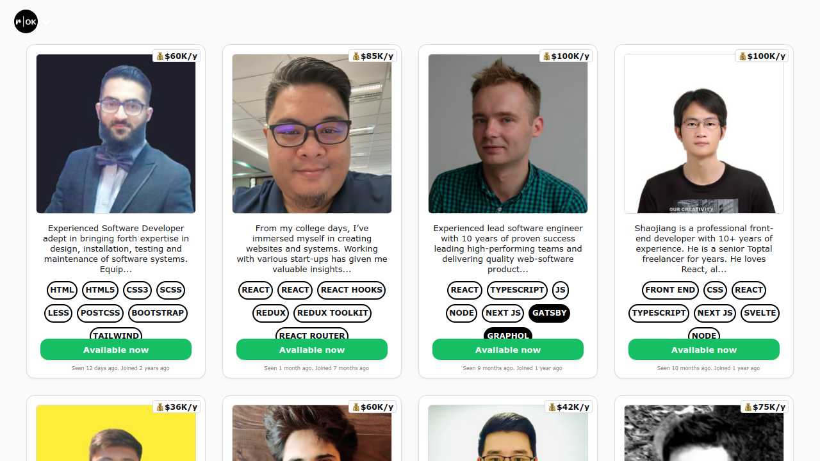Open the photo of the man in a green checkered shirt
This screenshot has width=820, height=461.
point(508,134)
